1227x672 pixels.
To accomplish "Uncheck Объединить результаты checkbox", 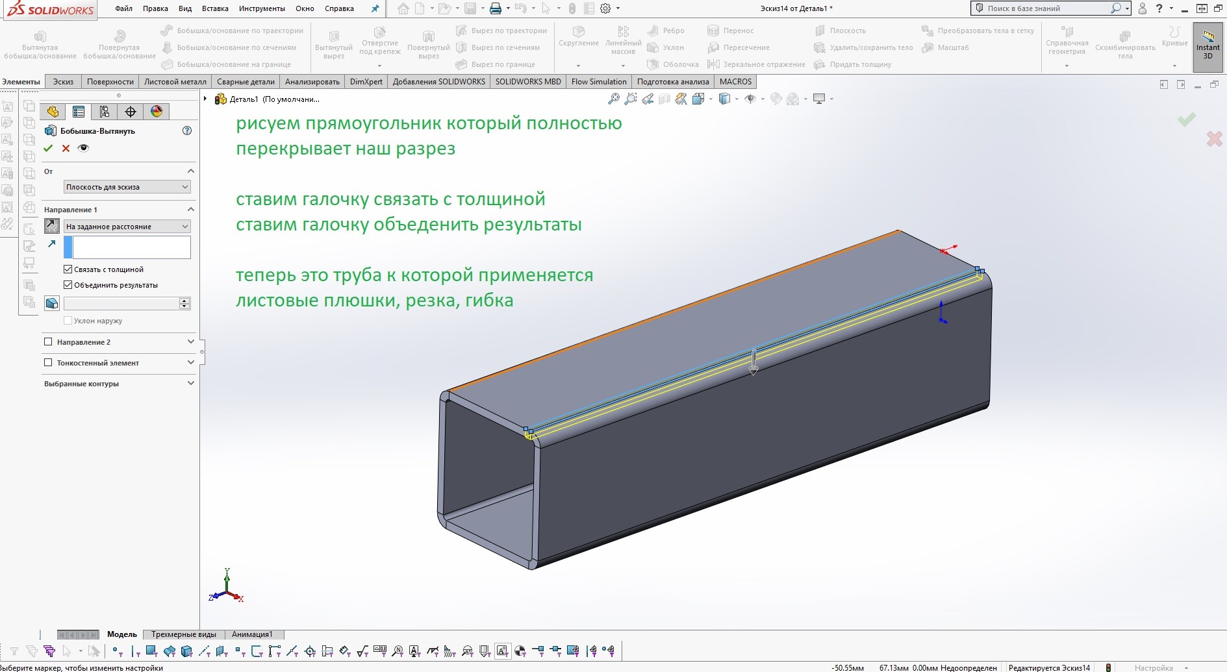I will [68, 284].
